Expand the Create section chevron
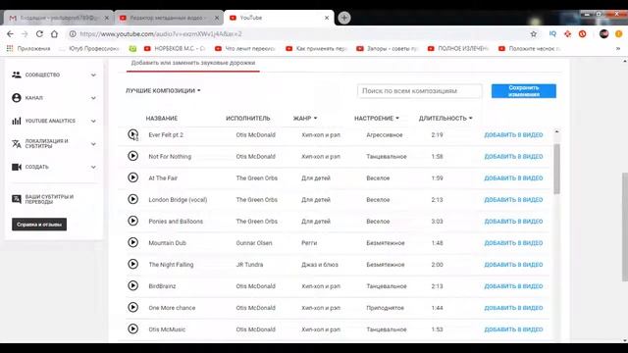Viewport: 628px width, 353px height. pos(93,168)
